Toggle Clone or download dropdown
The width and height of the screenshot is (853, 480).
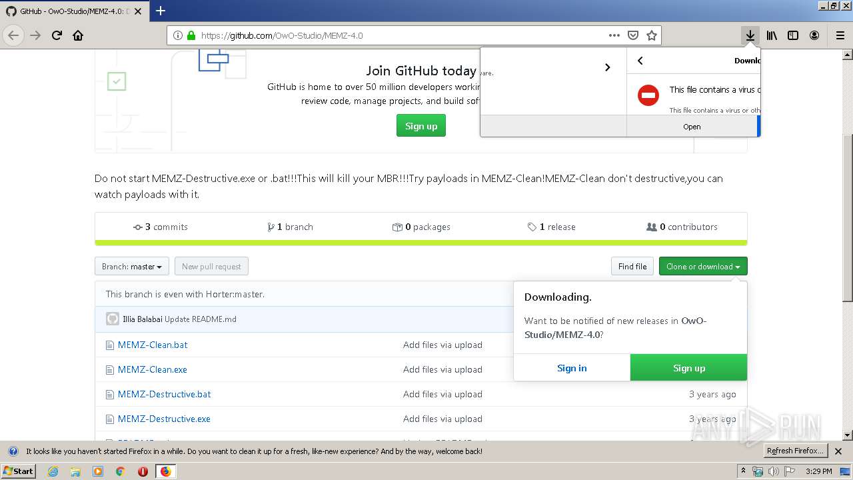[703, 267]
